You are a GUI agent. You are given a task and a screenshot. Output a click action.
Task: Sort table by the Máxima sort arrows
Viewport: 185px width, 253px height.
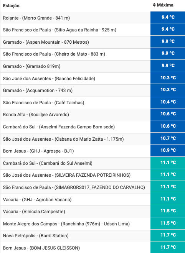(x=154, y=5)
